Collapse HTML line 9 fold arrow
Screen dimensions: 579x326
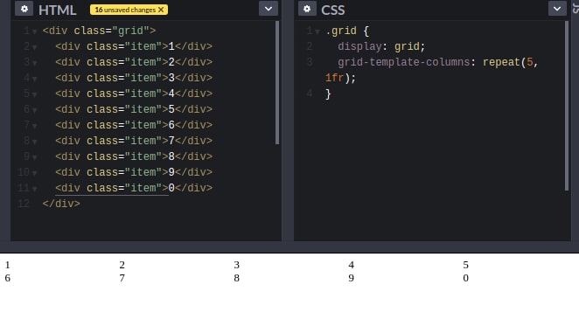click(x=34, y=157)
